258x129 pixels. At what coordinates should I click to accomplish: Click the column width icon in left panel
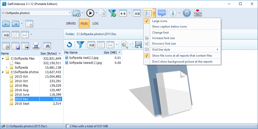[x=25, y=35]
